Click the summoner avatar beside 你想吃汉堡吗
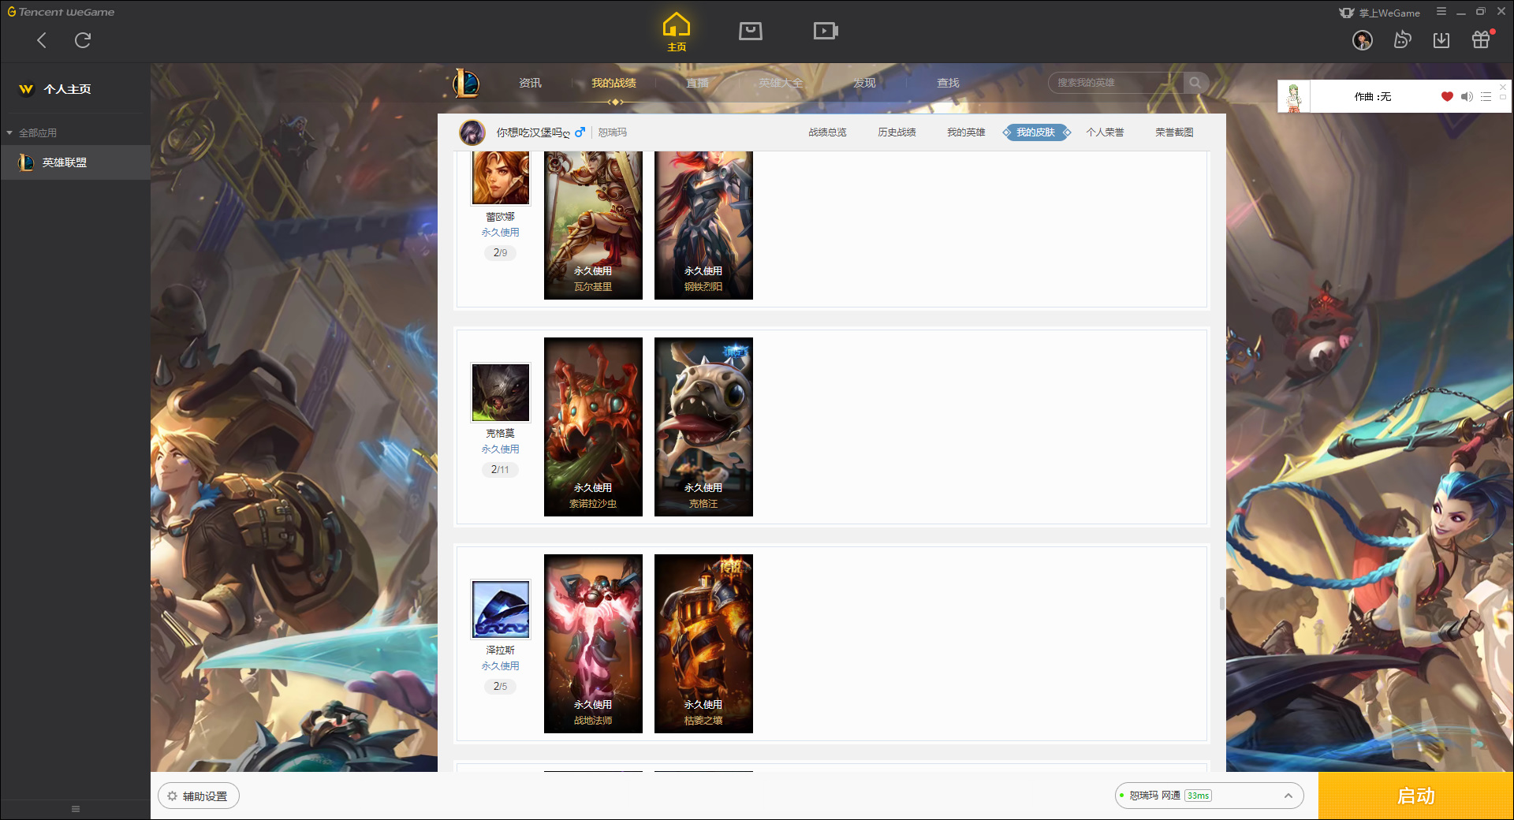 [472, 132]
